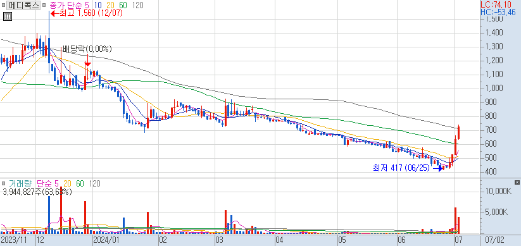Click the 2023/11 date axis label
This screenshot has width=521, height=246.
(x=14, y=240)
